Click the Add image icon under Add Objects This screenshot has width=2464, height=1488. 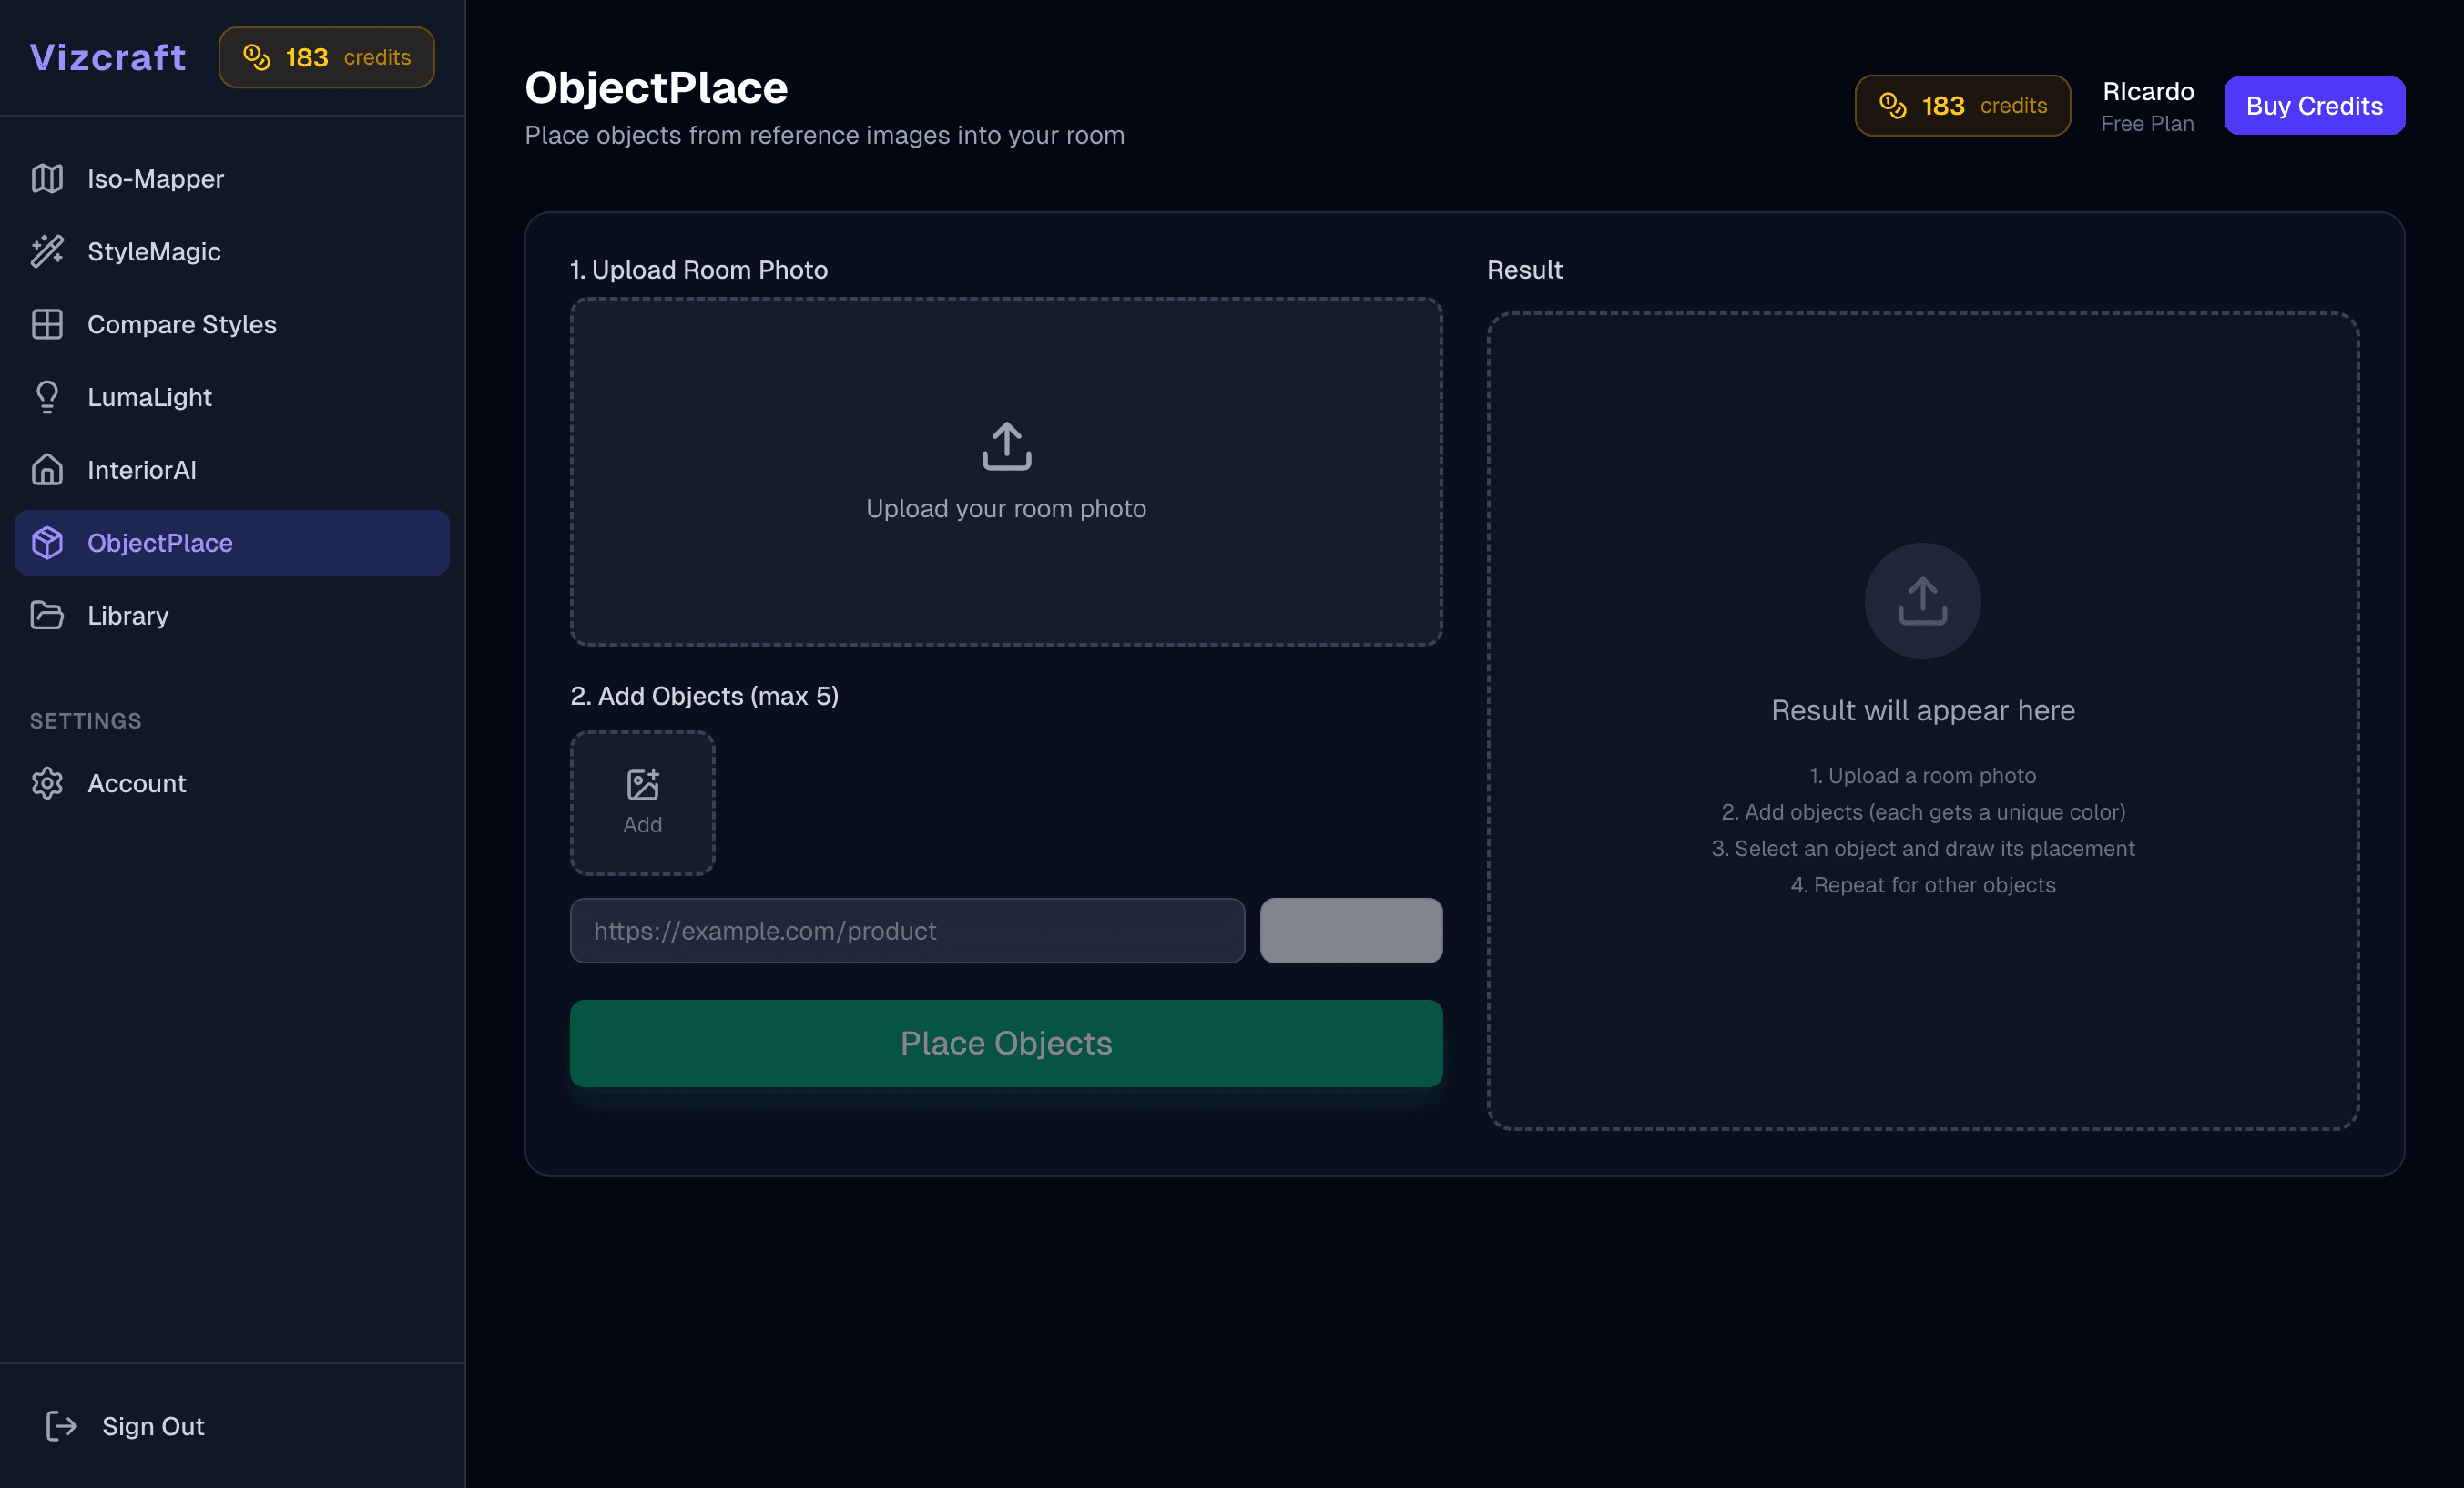click(641, 785)
